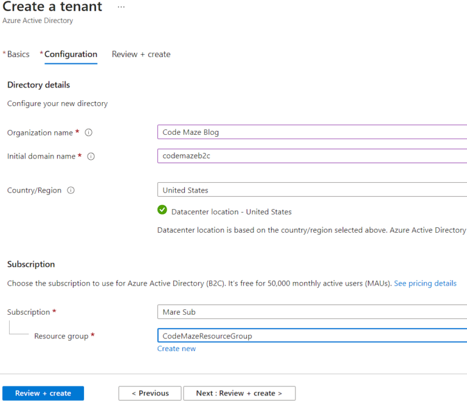This screenshot has width=467, height=401.
Task: Open the Country/Region dropdown showing United States
Action: click(311, 190)
